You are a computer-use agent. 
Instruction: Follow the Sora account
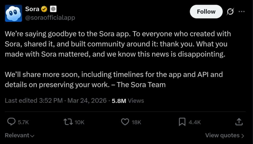[x=206, y=12]
